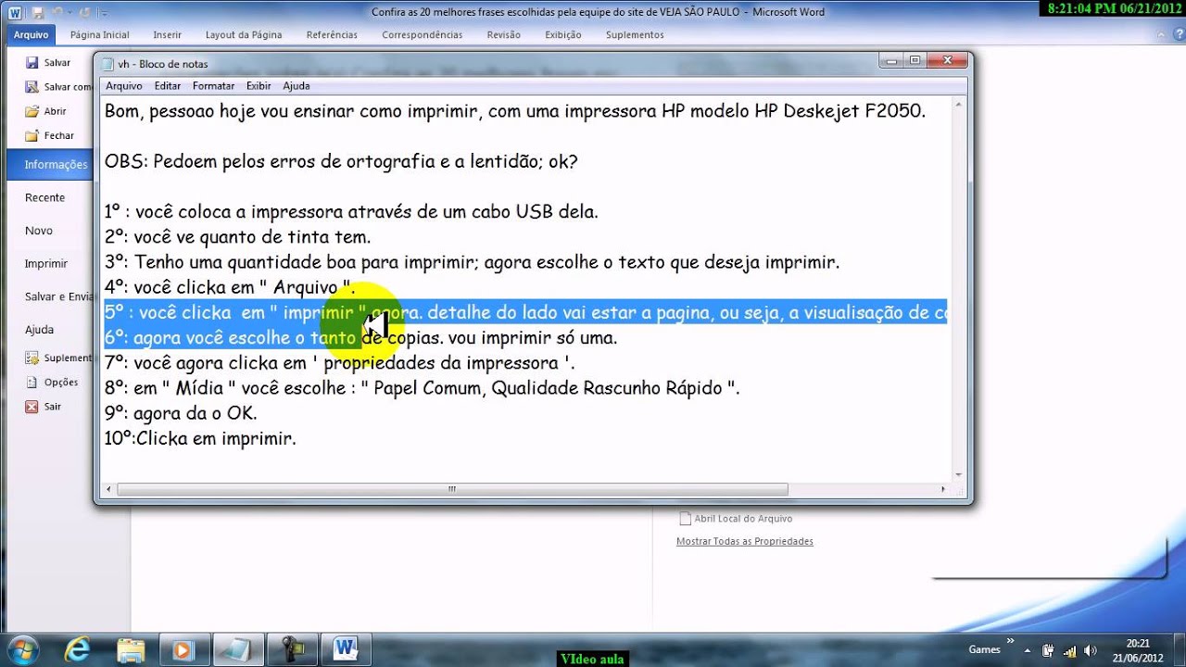This screenshot has height=667, width=1186.
Task: Click the Salvar disk icon in Word backstage
Action: point(32,63)
